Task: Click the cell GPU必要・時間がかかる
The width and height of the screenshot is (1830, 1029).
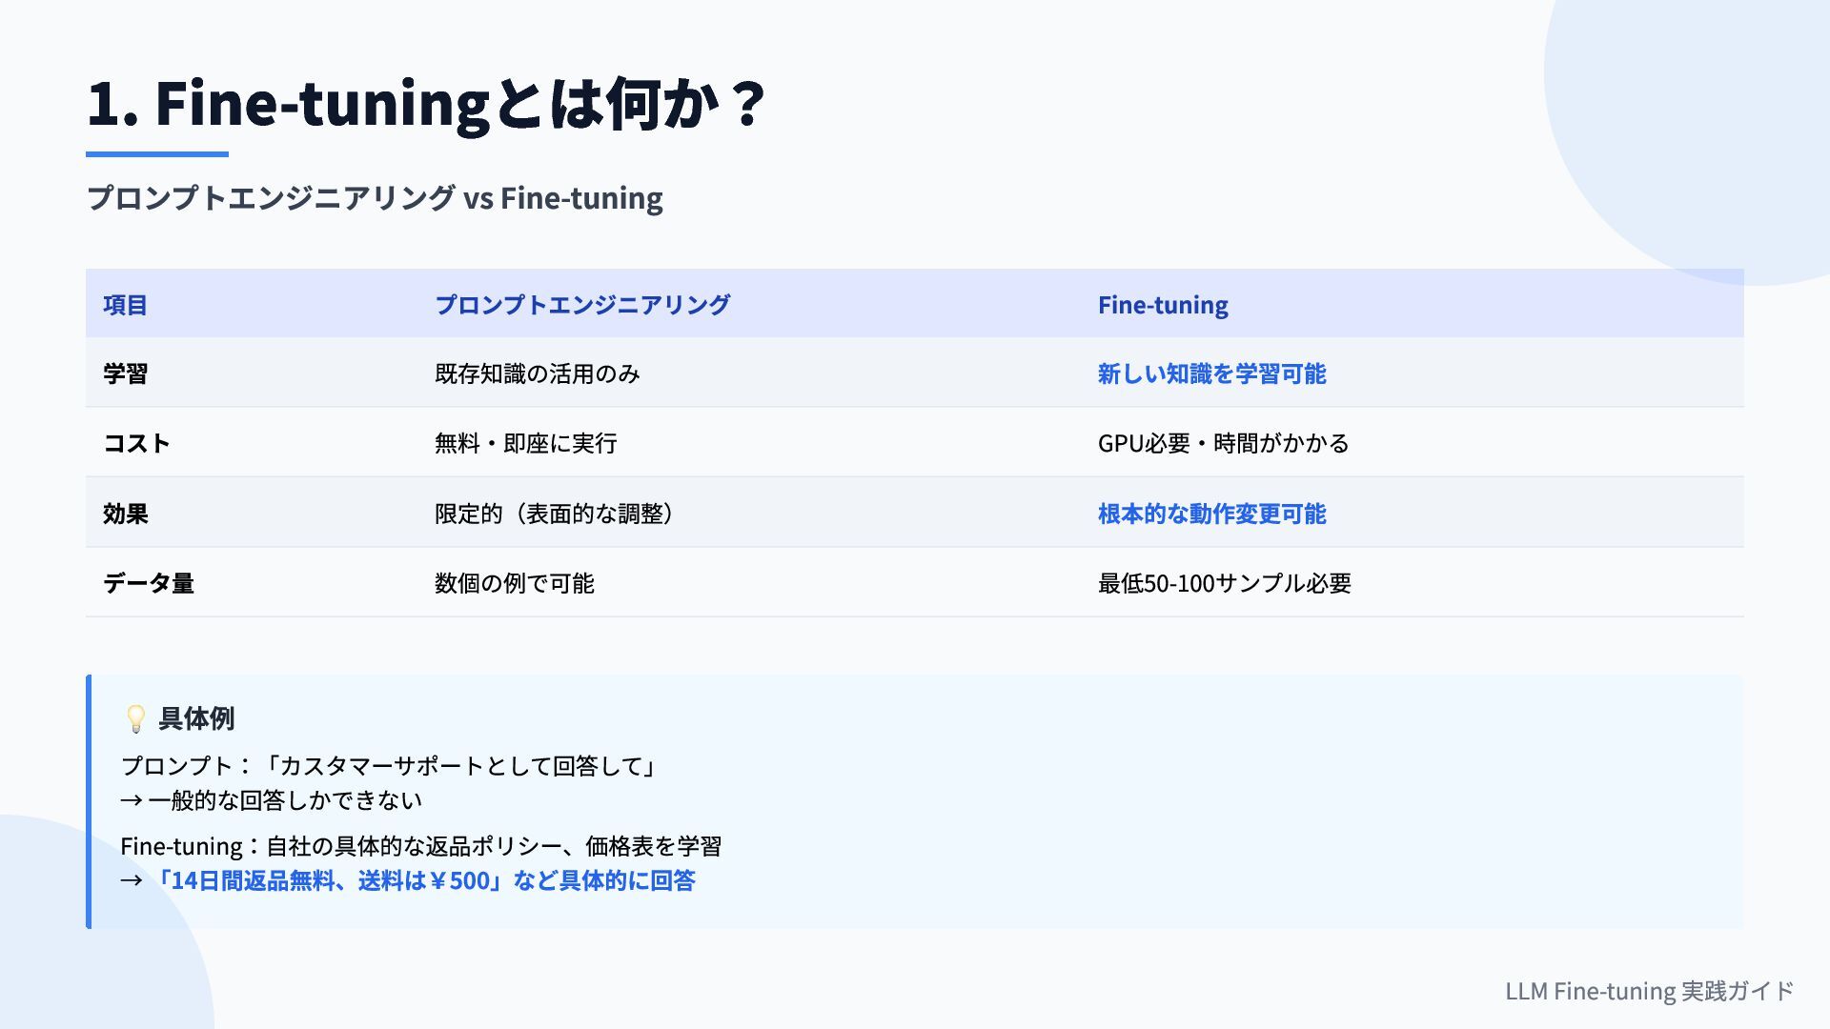Action: point(1223,443)
